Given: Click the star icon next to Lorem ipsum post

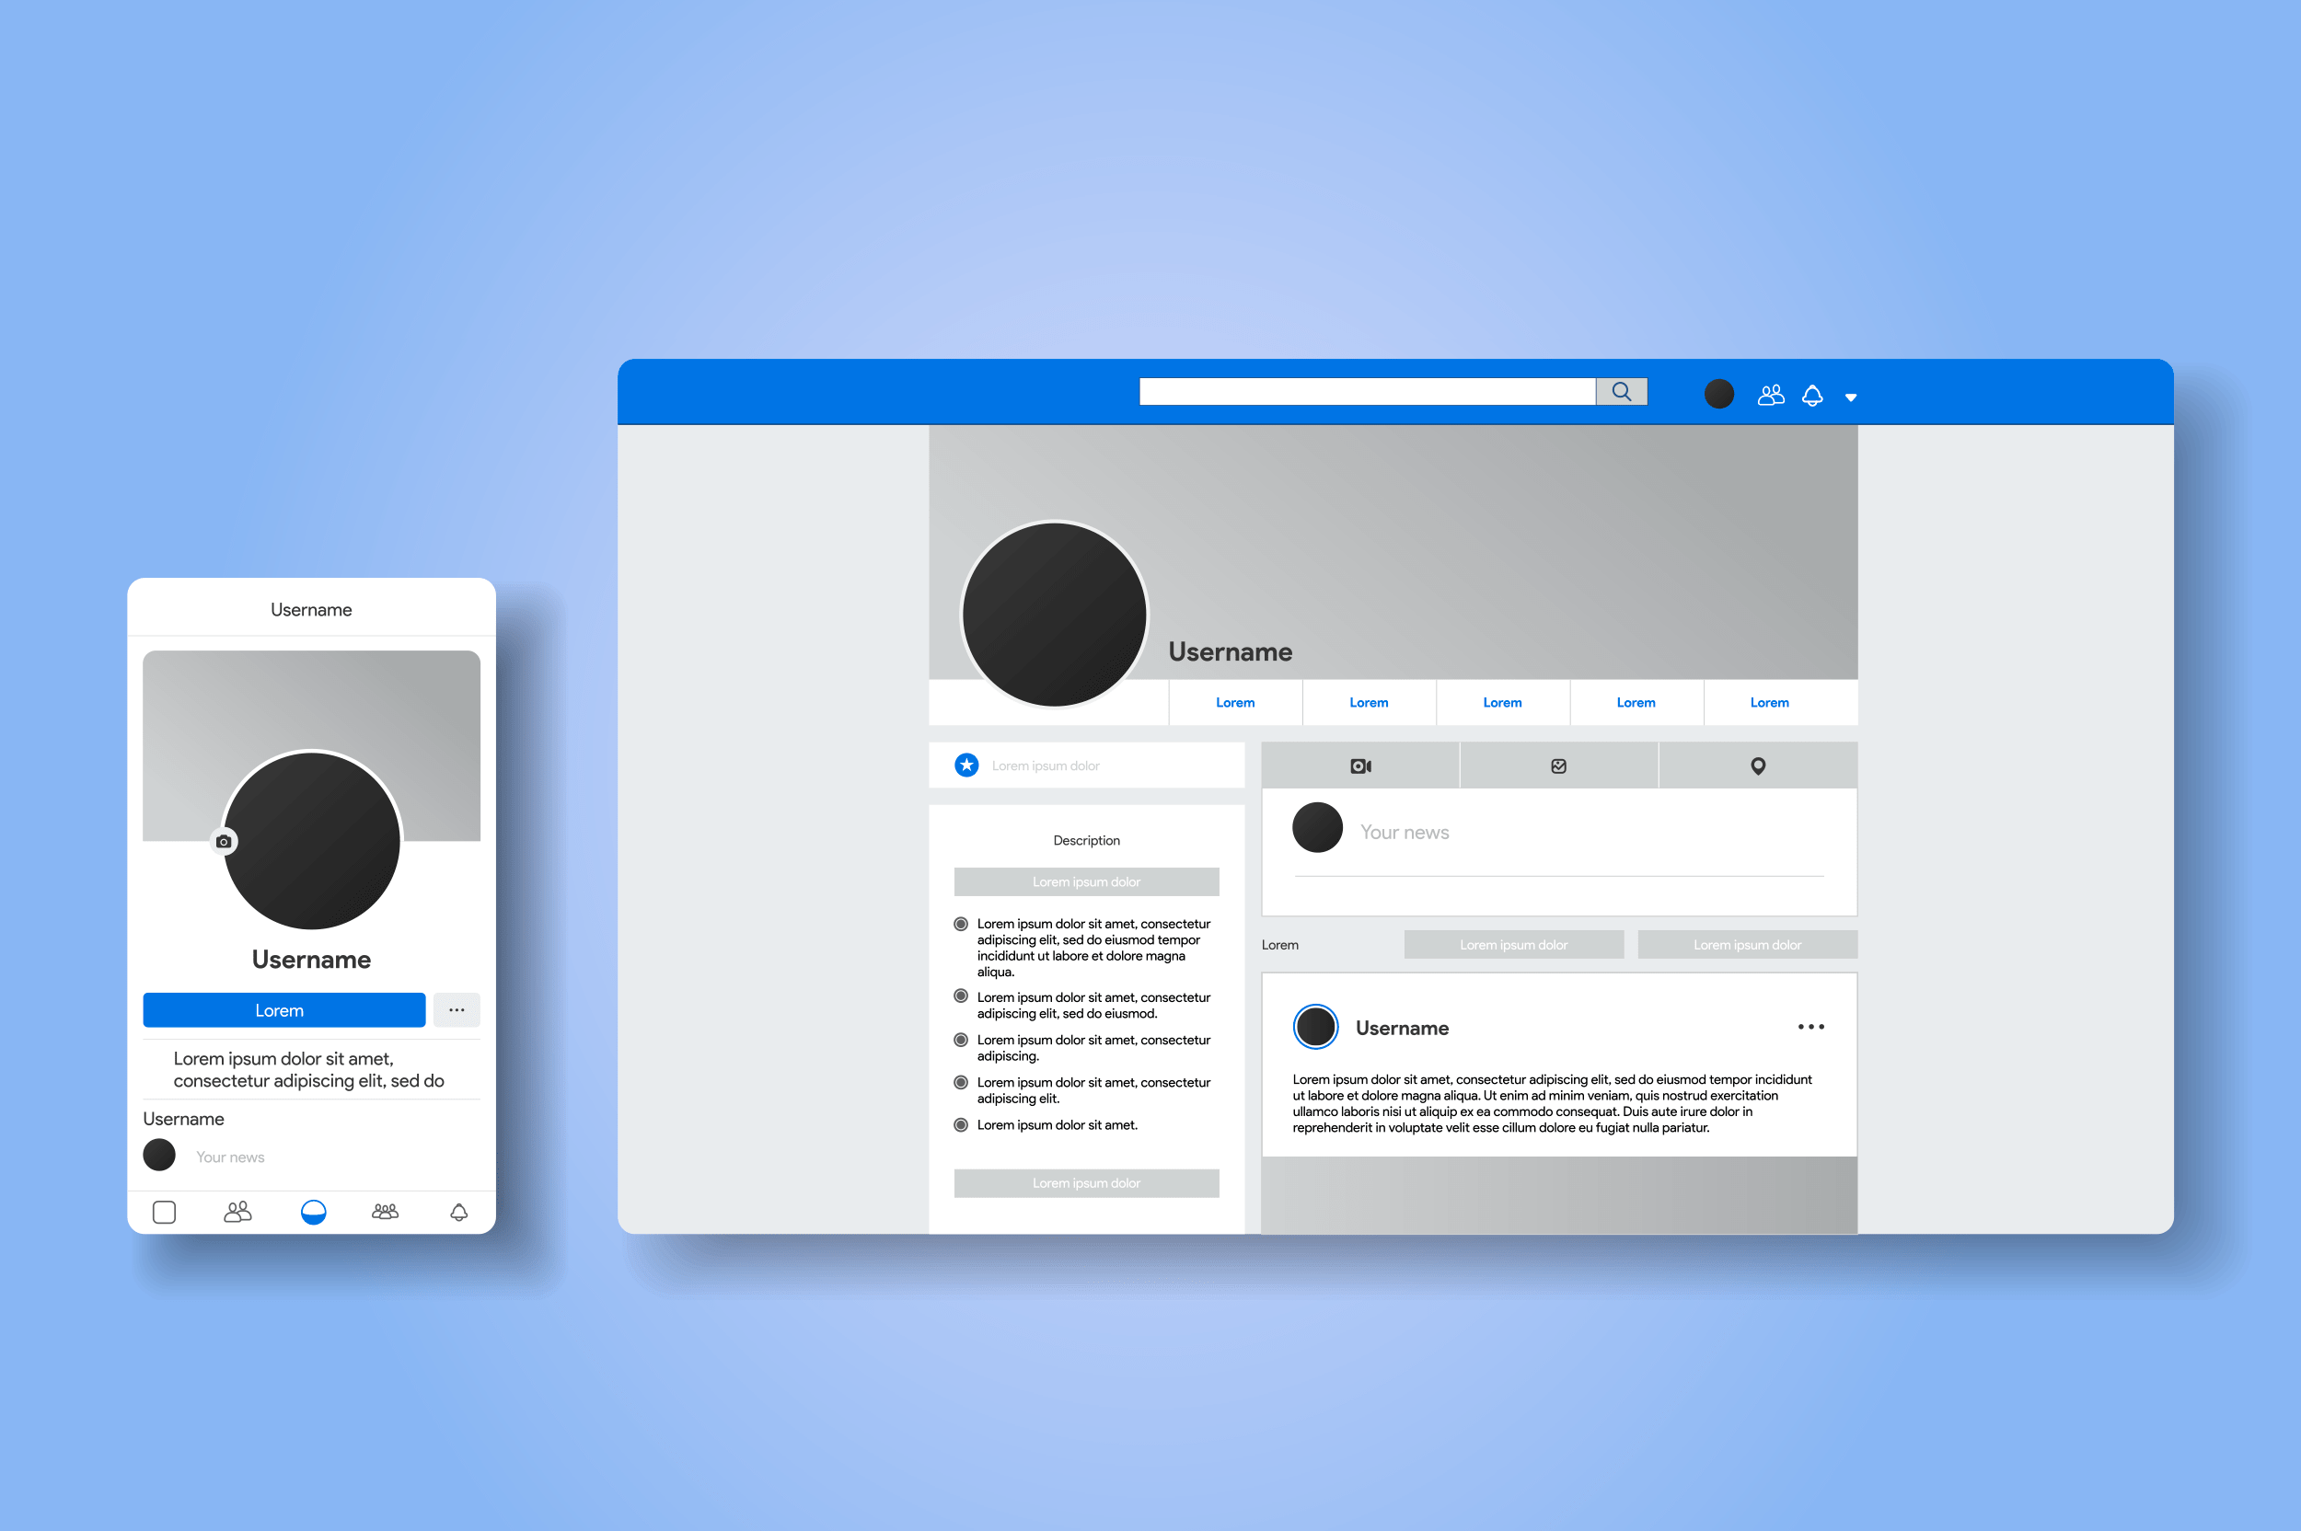Looking at the screenshot, I should 965,764.
